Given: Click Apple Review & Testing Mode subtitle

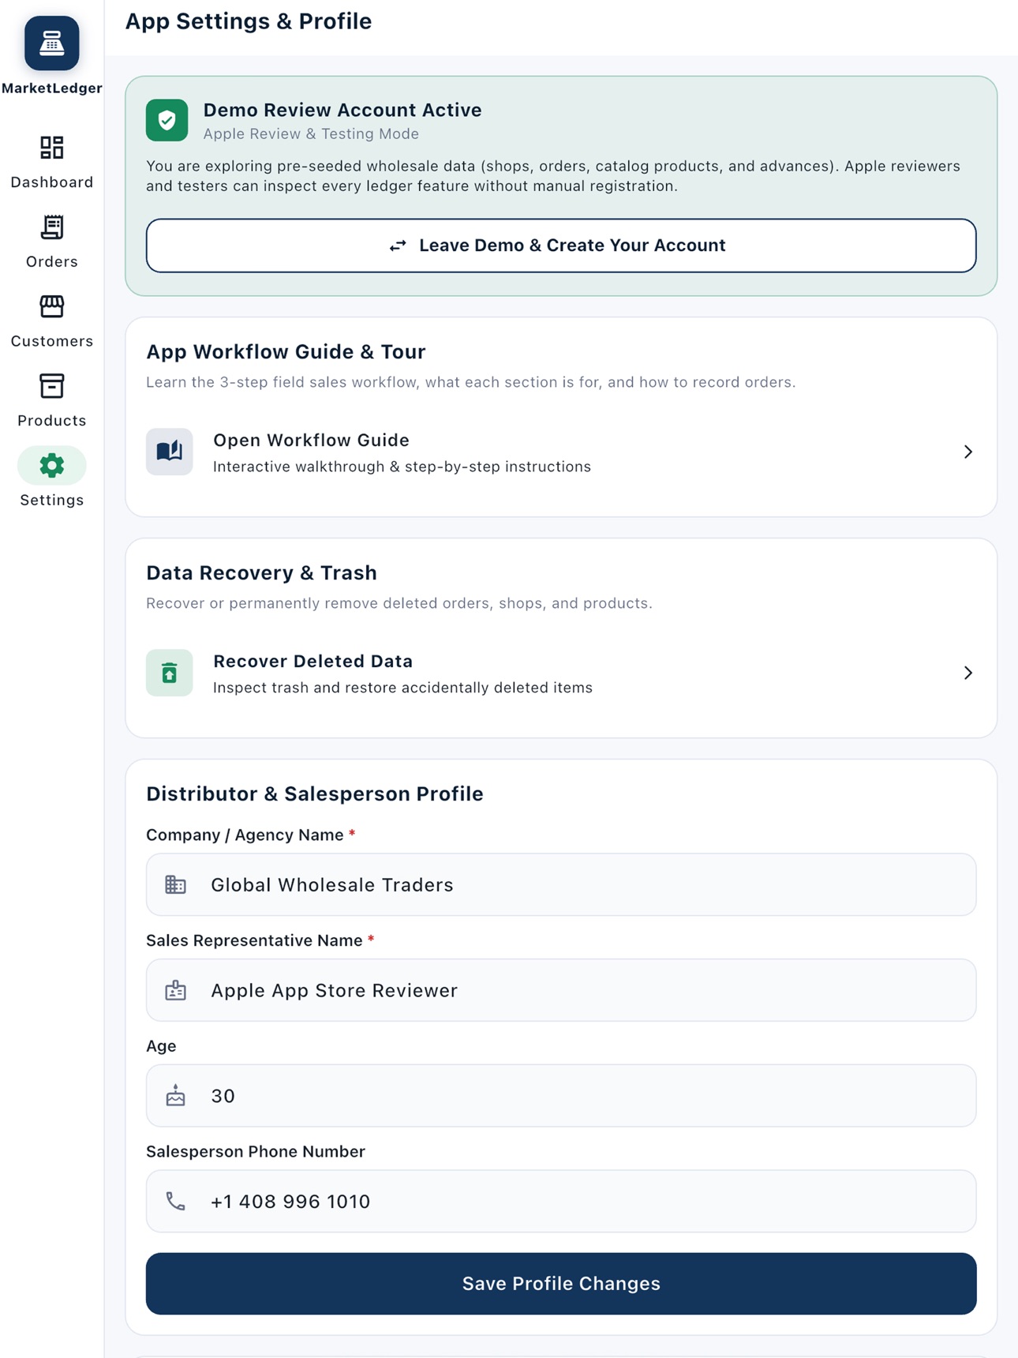Looking at the screenshot, I should pyautogui.click(x=311, y=134).
